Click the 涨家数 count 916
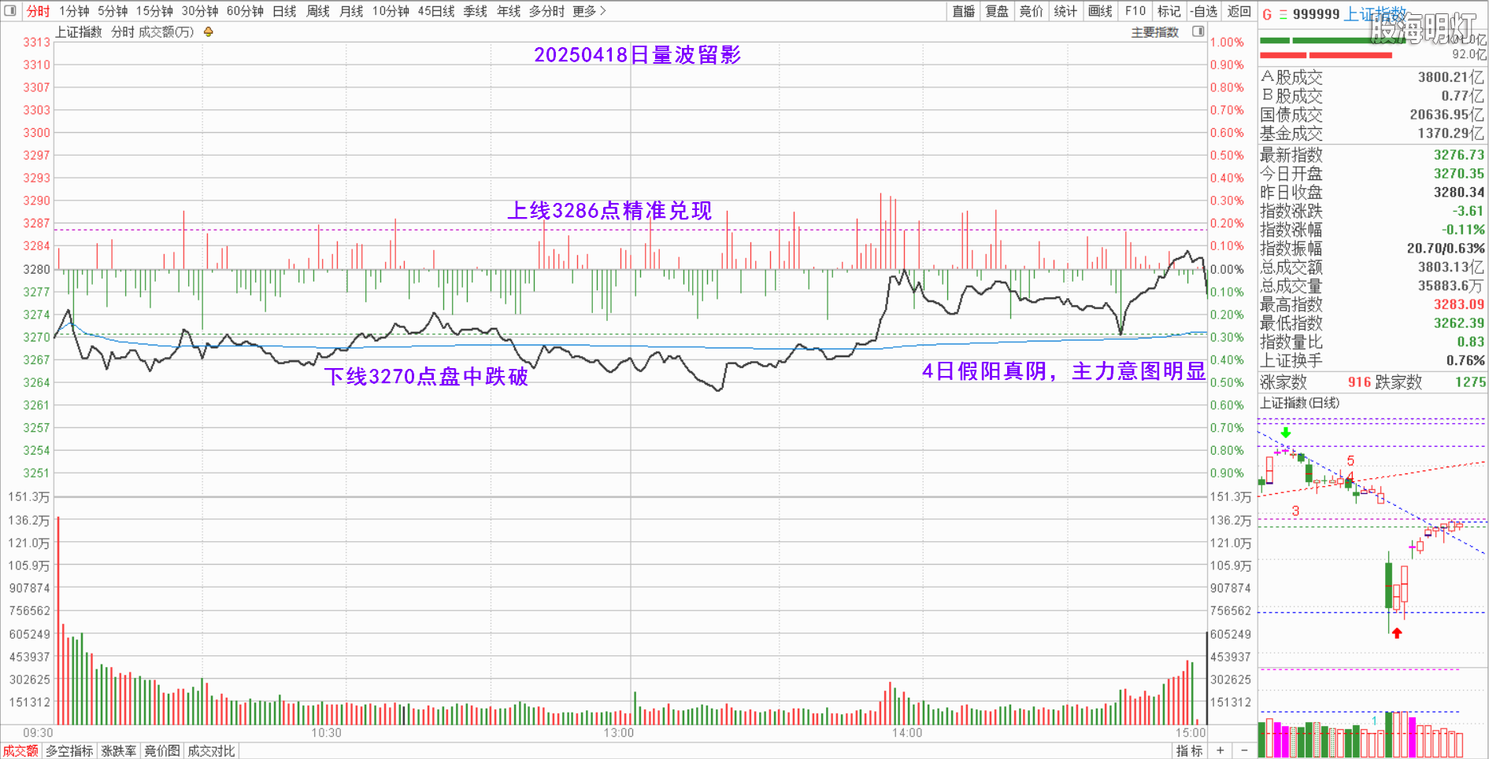Screen dimensions: 1489x759 [x=1359, y=382]
